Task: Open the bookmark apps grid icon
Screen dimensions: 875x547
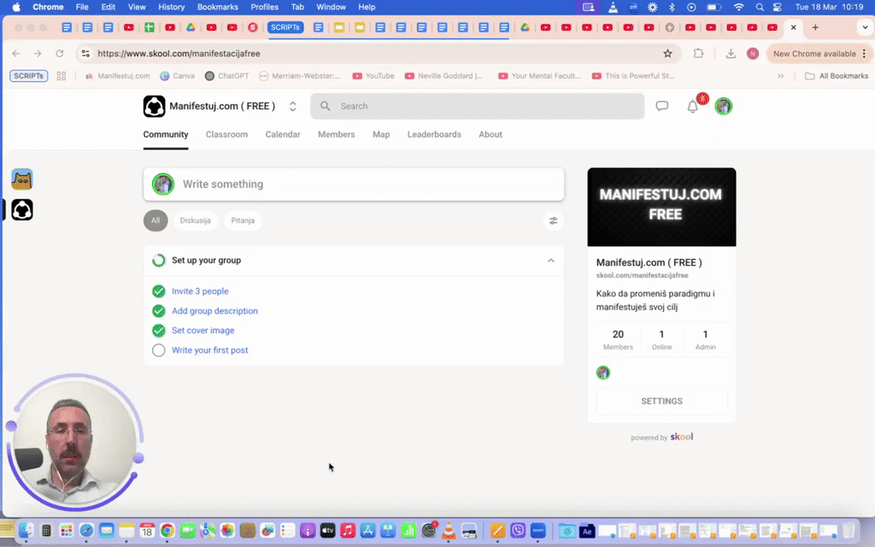Action: pyautogui.click(x=62, y=76)
